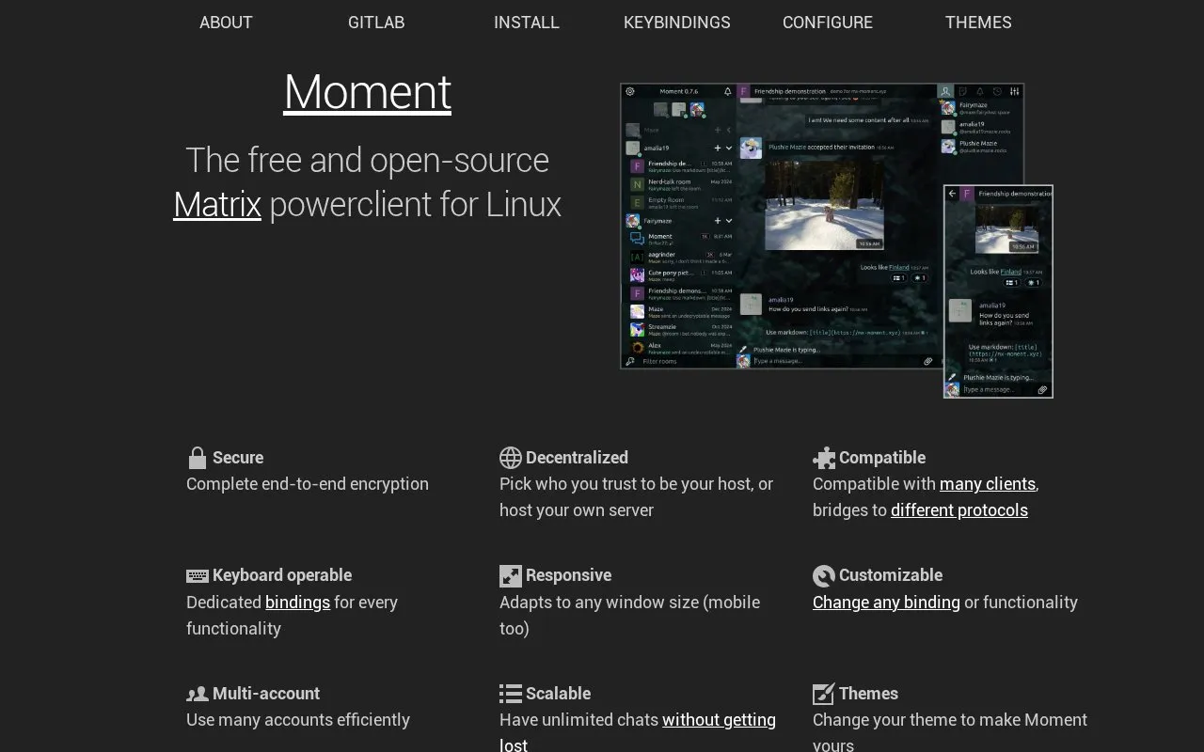Screen dimensions: 1204x752
Task: Click the people icon beside Multi-account
Action: [198, 695]
